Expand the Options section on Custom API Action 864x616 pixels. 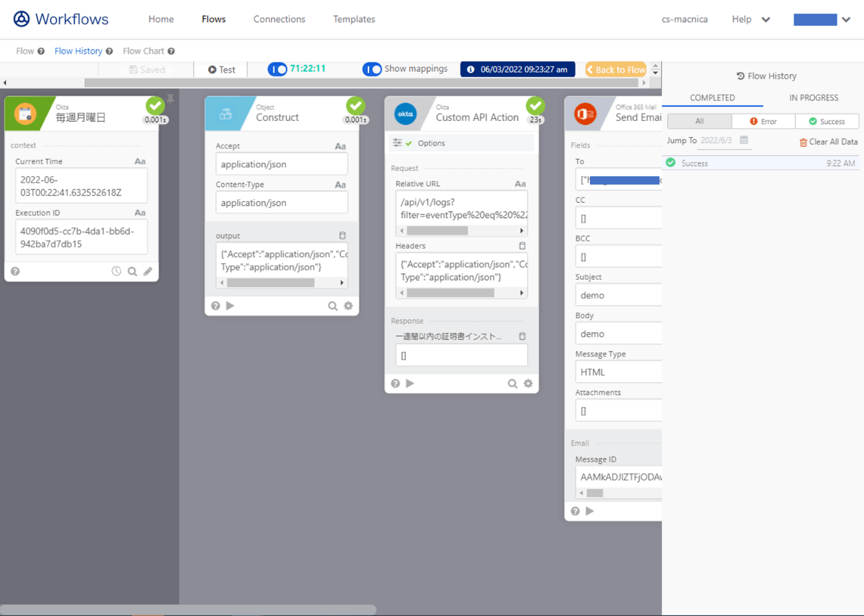[x=461, y=143]
